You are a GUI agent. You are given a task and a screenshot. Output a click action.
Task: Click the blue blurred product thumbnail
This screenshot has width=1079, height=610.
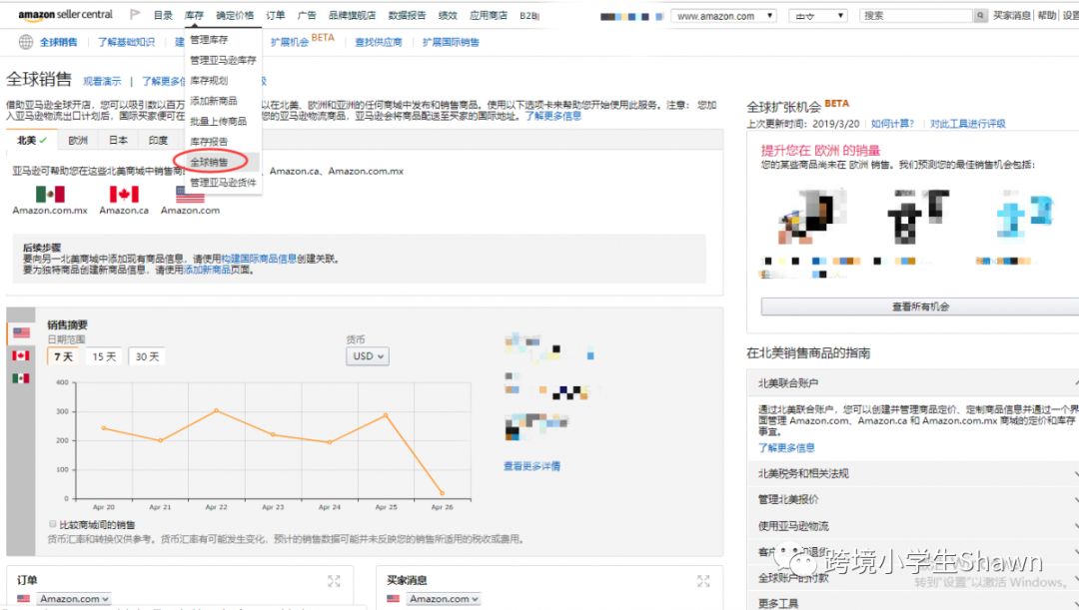[1025, 215]
